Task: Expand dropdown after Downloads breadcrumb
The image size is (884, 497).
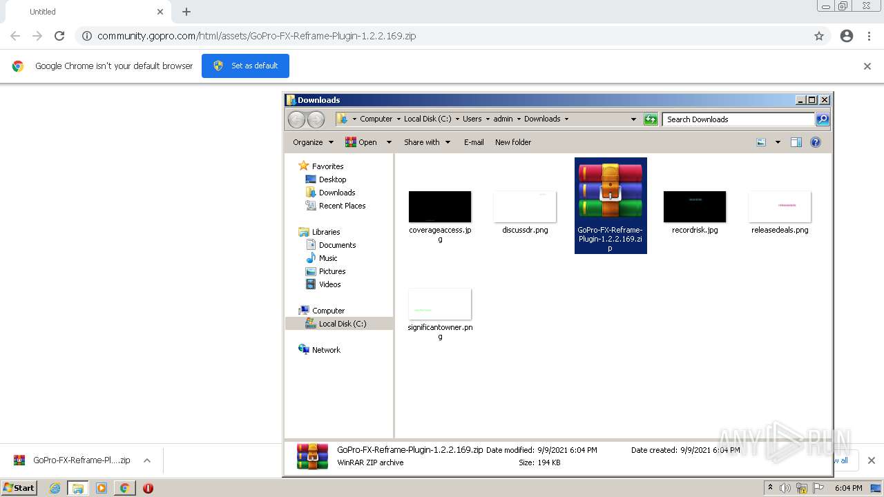Action: pos(567,119)
